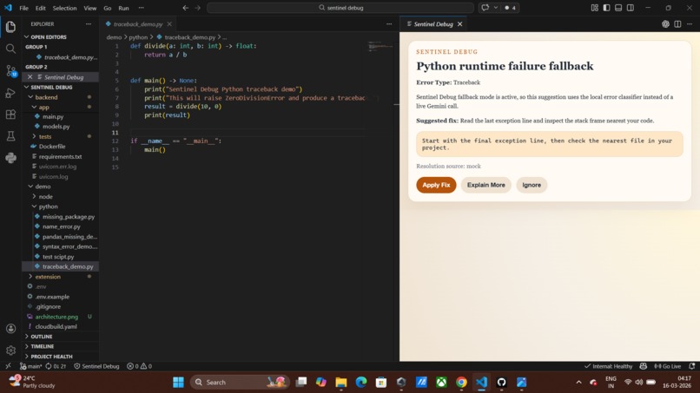Open the menu bar overflow ellipsis
The image size is (700, 393).
[x=141, y=8]
